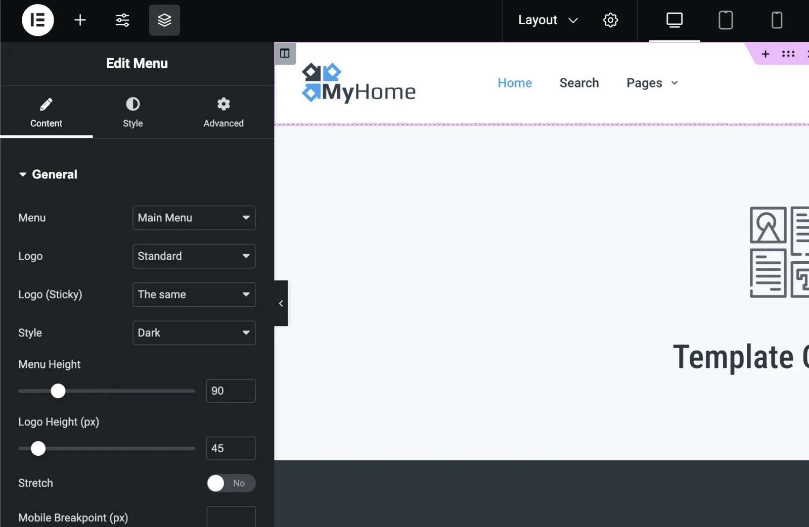Screen dimensions: 809x527
Task: Click the Home menu link
Action: point(515,83)
